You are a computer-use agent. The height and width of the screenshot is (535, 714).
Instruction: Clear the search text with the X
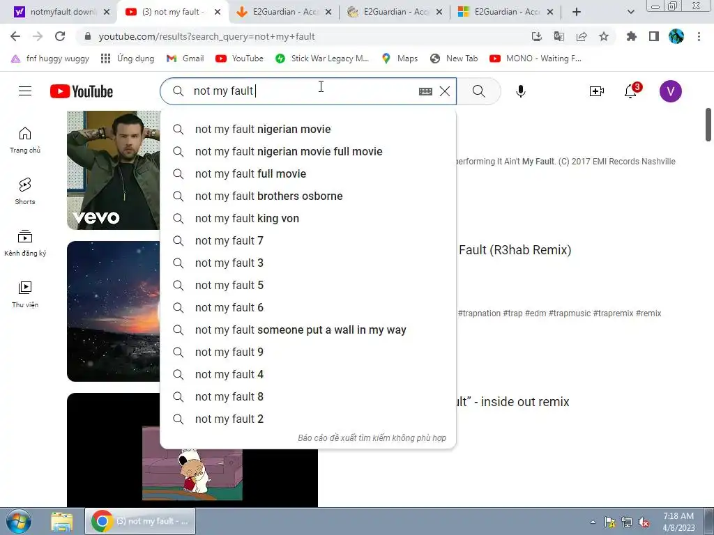coord(445,91)
